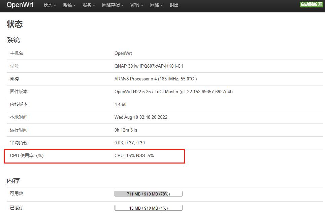Click the 主机名 row label
325x214 pixels.
click(x=17, y=53)
